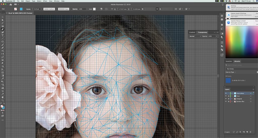Screen dimensions: 258x138
Task: Open the Effect menu
Action: 45,1
